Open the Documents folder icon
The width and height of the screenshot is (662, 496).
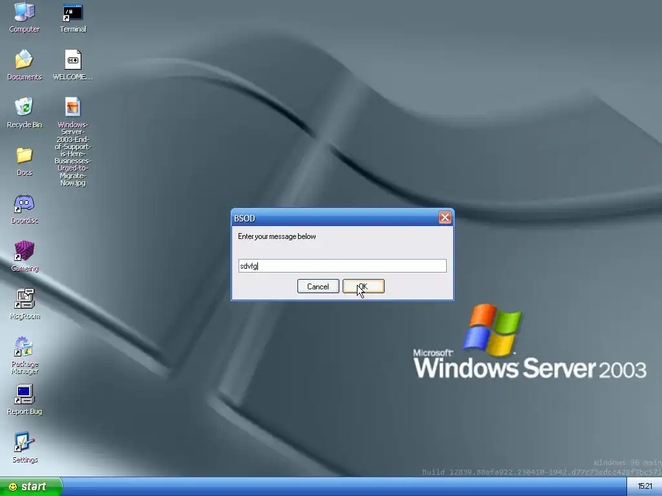tap(25, 65)
